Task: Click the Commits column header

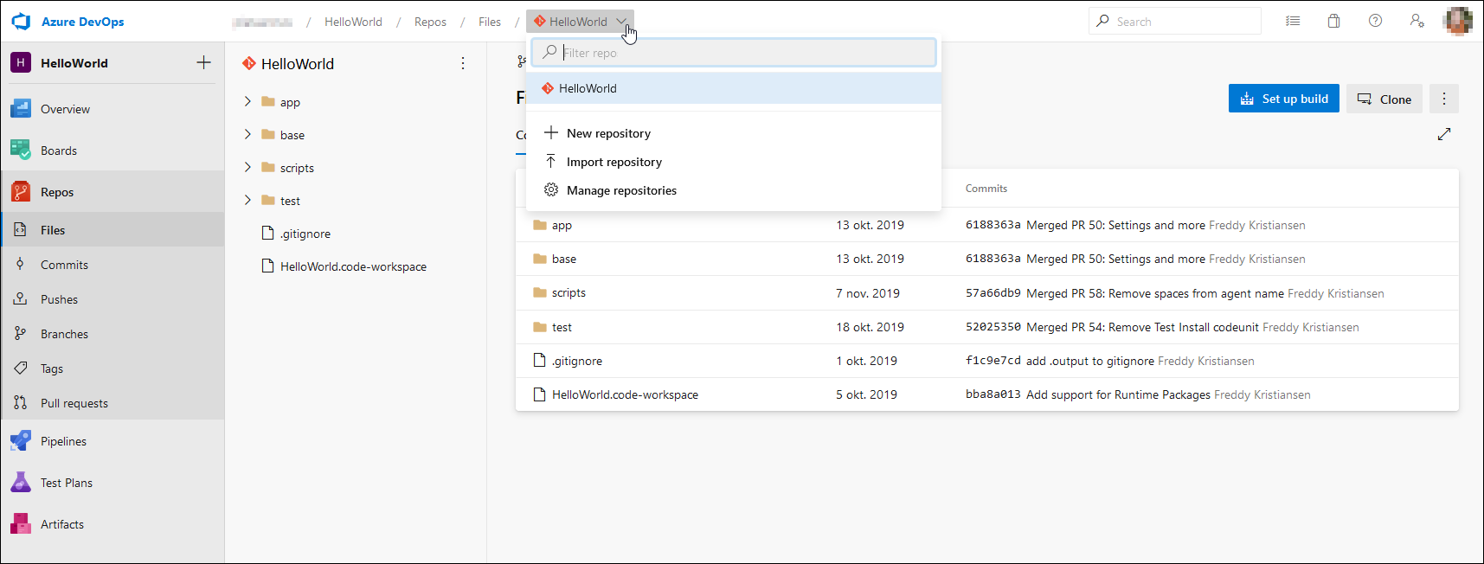Action: point(986,189)
